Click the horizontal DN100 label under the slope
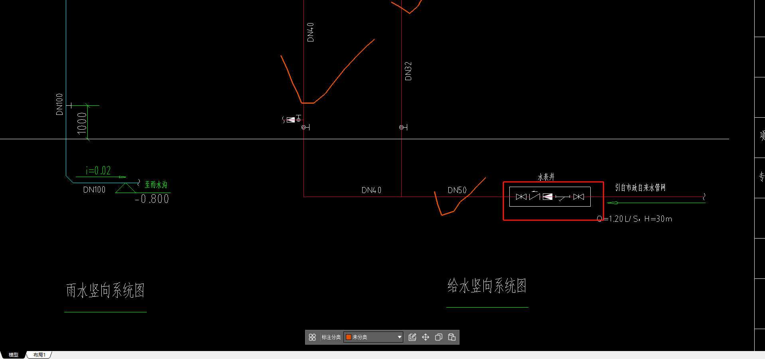The width and height of the screenshot is (765, 359). pyautogui.click(x=95, y=190)
